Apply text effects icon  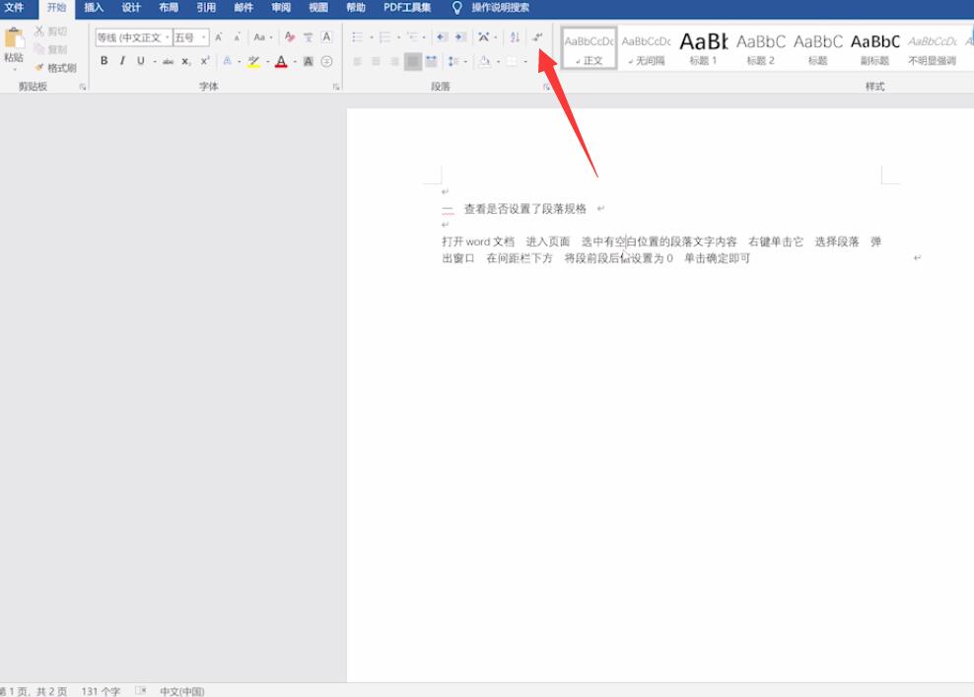click(x=228, y=61)
